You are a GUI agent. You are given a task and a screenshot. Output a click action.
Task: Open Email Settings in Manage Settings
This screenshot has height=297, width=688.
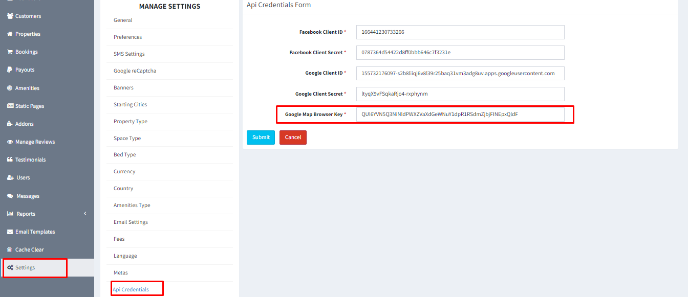tap(131, 222)
